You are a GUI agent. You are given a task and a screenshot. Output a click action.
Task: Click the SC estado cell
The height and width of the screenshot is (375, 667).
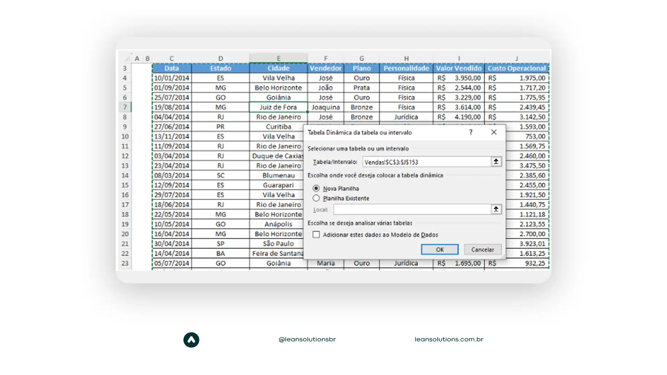221,175
